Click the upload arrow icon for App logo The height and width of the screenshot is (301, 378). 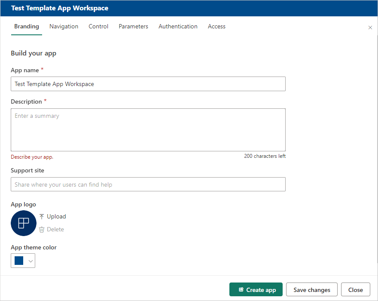[42, 217]
